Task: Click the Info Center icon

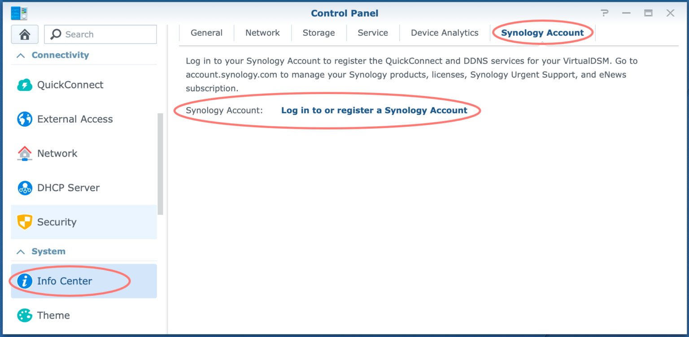Action: tap(25, 281)
